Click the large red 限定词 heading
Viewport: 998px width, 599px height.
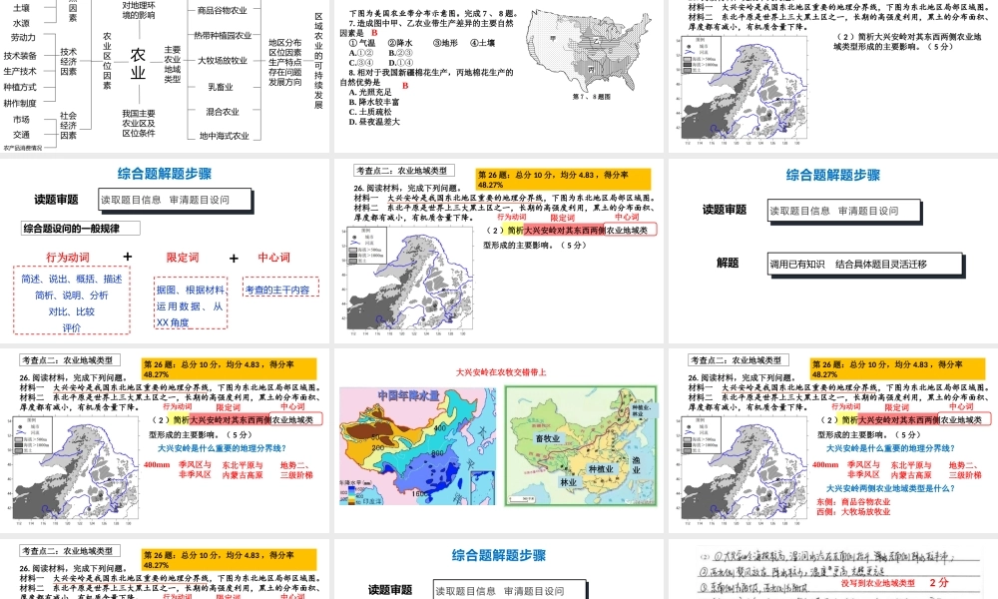coord(183,258)
